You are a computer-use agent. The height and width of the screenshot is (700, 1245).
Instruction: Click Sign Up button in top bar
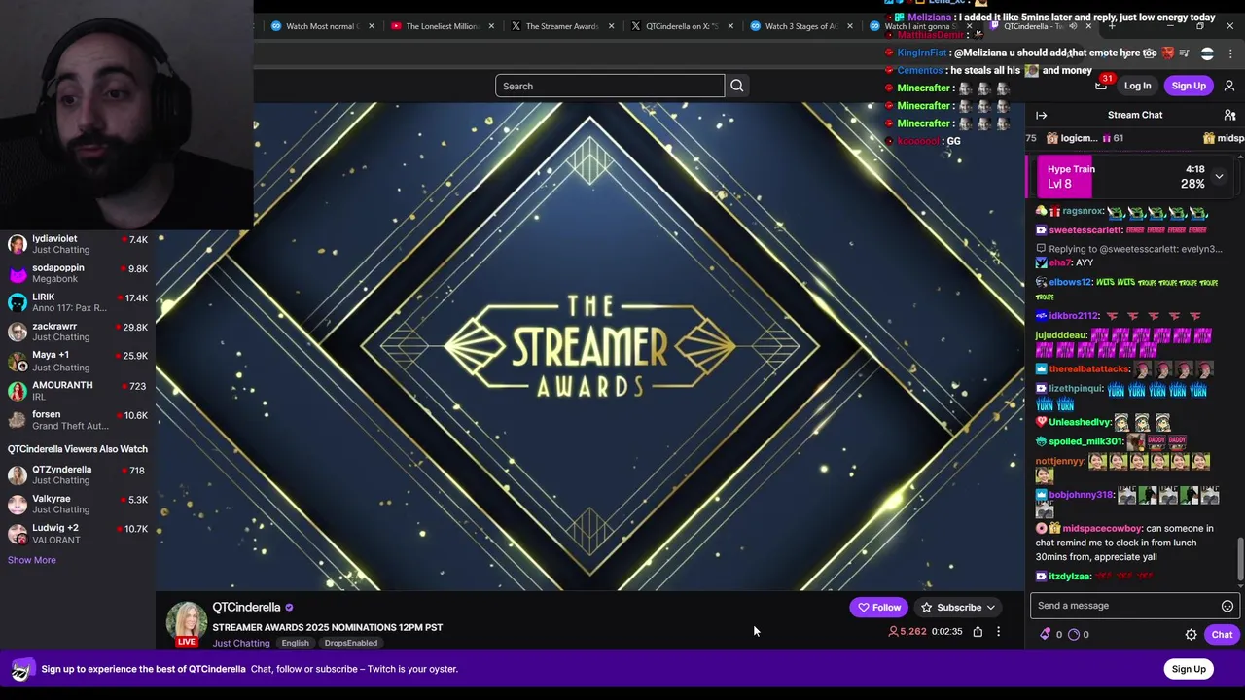(1189, 86)
